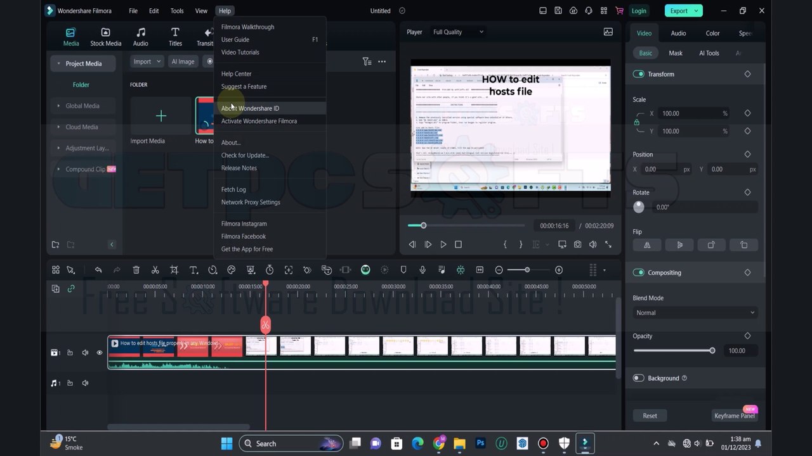Record voiceover with microphone icon

422,270
